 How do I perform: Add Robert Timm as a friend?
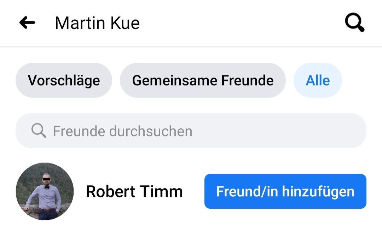point(285,191)
